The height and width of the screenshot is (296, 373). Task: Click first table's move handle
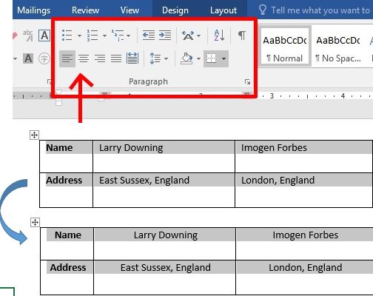[34, 135]
